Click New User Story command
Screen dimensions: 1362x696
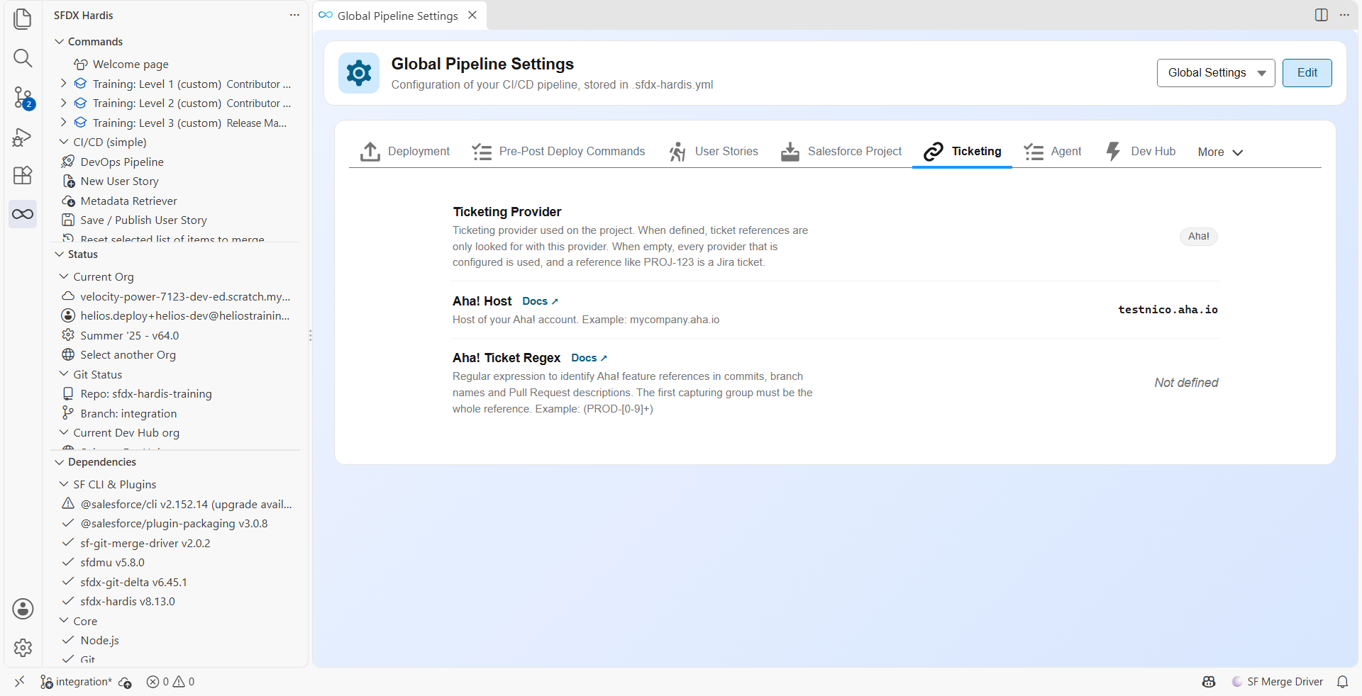click(x=119, y=181)
